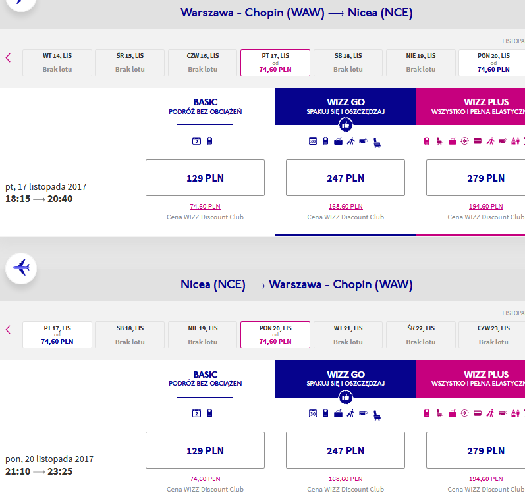Click outbound WIZZ GO priority boarding walker icon

[x=350, y=141]
